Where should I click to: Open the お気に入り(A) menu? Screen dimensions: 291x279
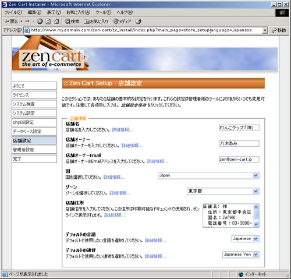[78, 12]
